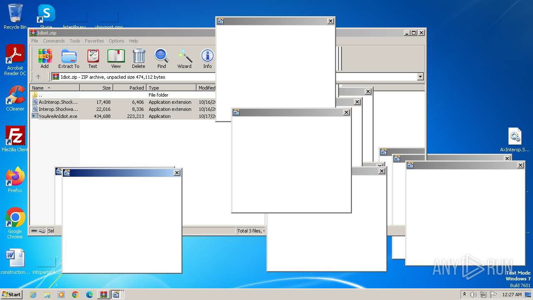Open the Commands menu
Image resolution: width=533 pixels, height=300 pixels.
[x=54, y=41]
